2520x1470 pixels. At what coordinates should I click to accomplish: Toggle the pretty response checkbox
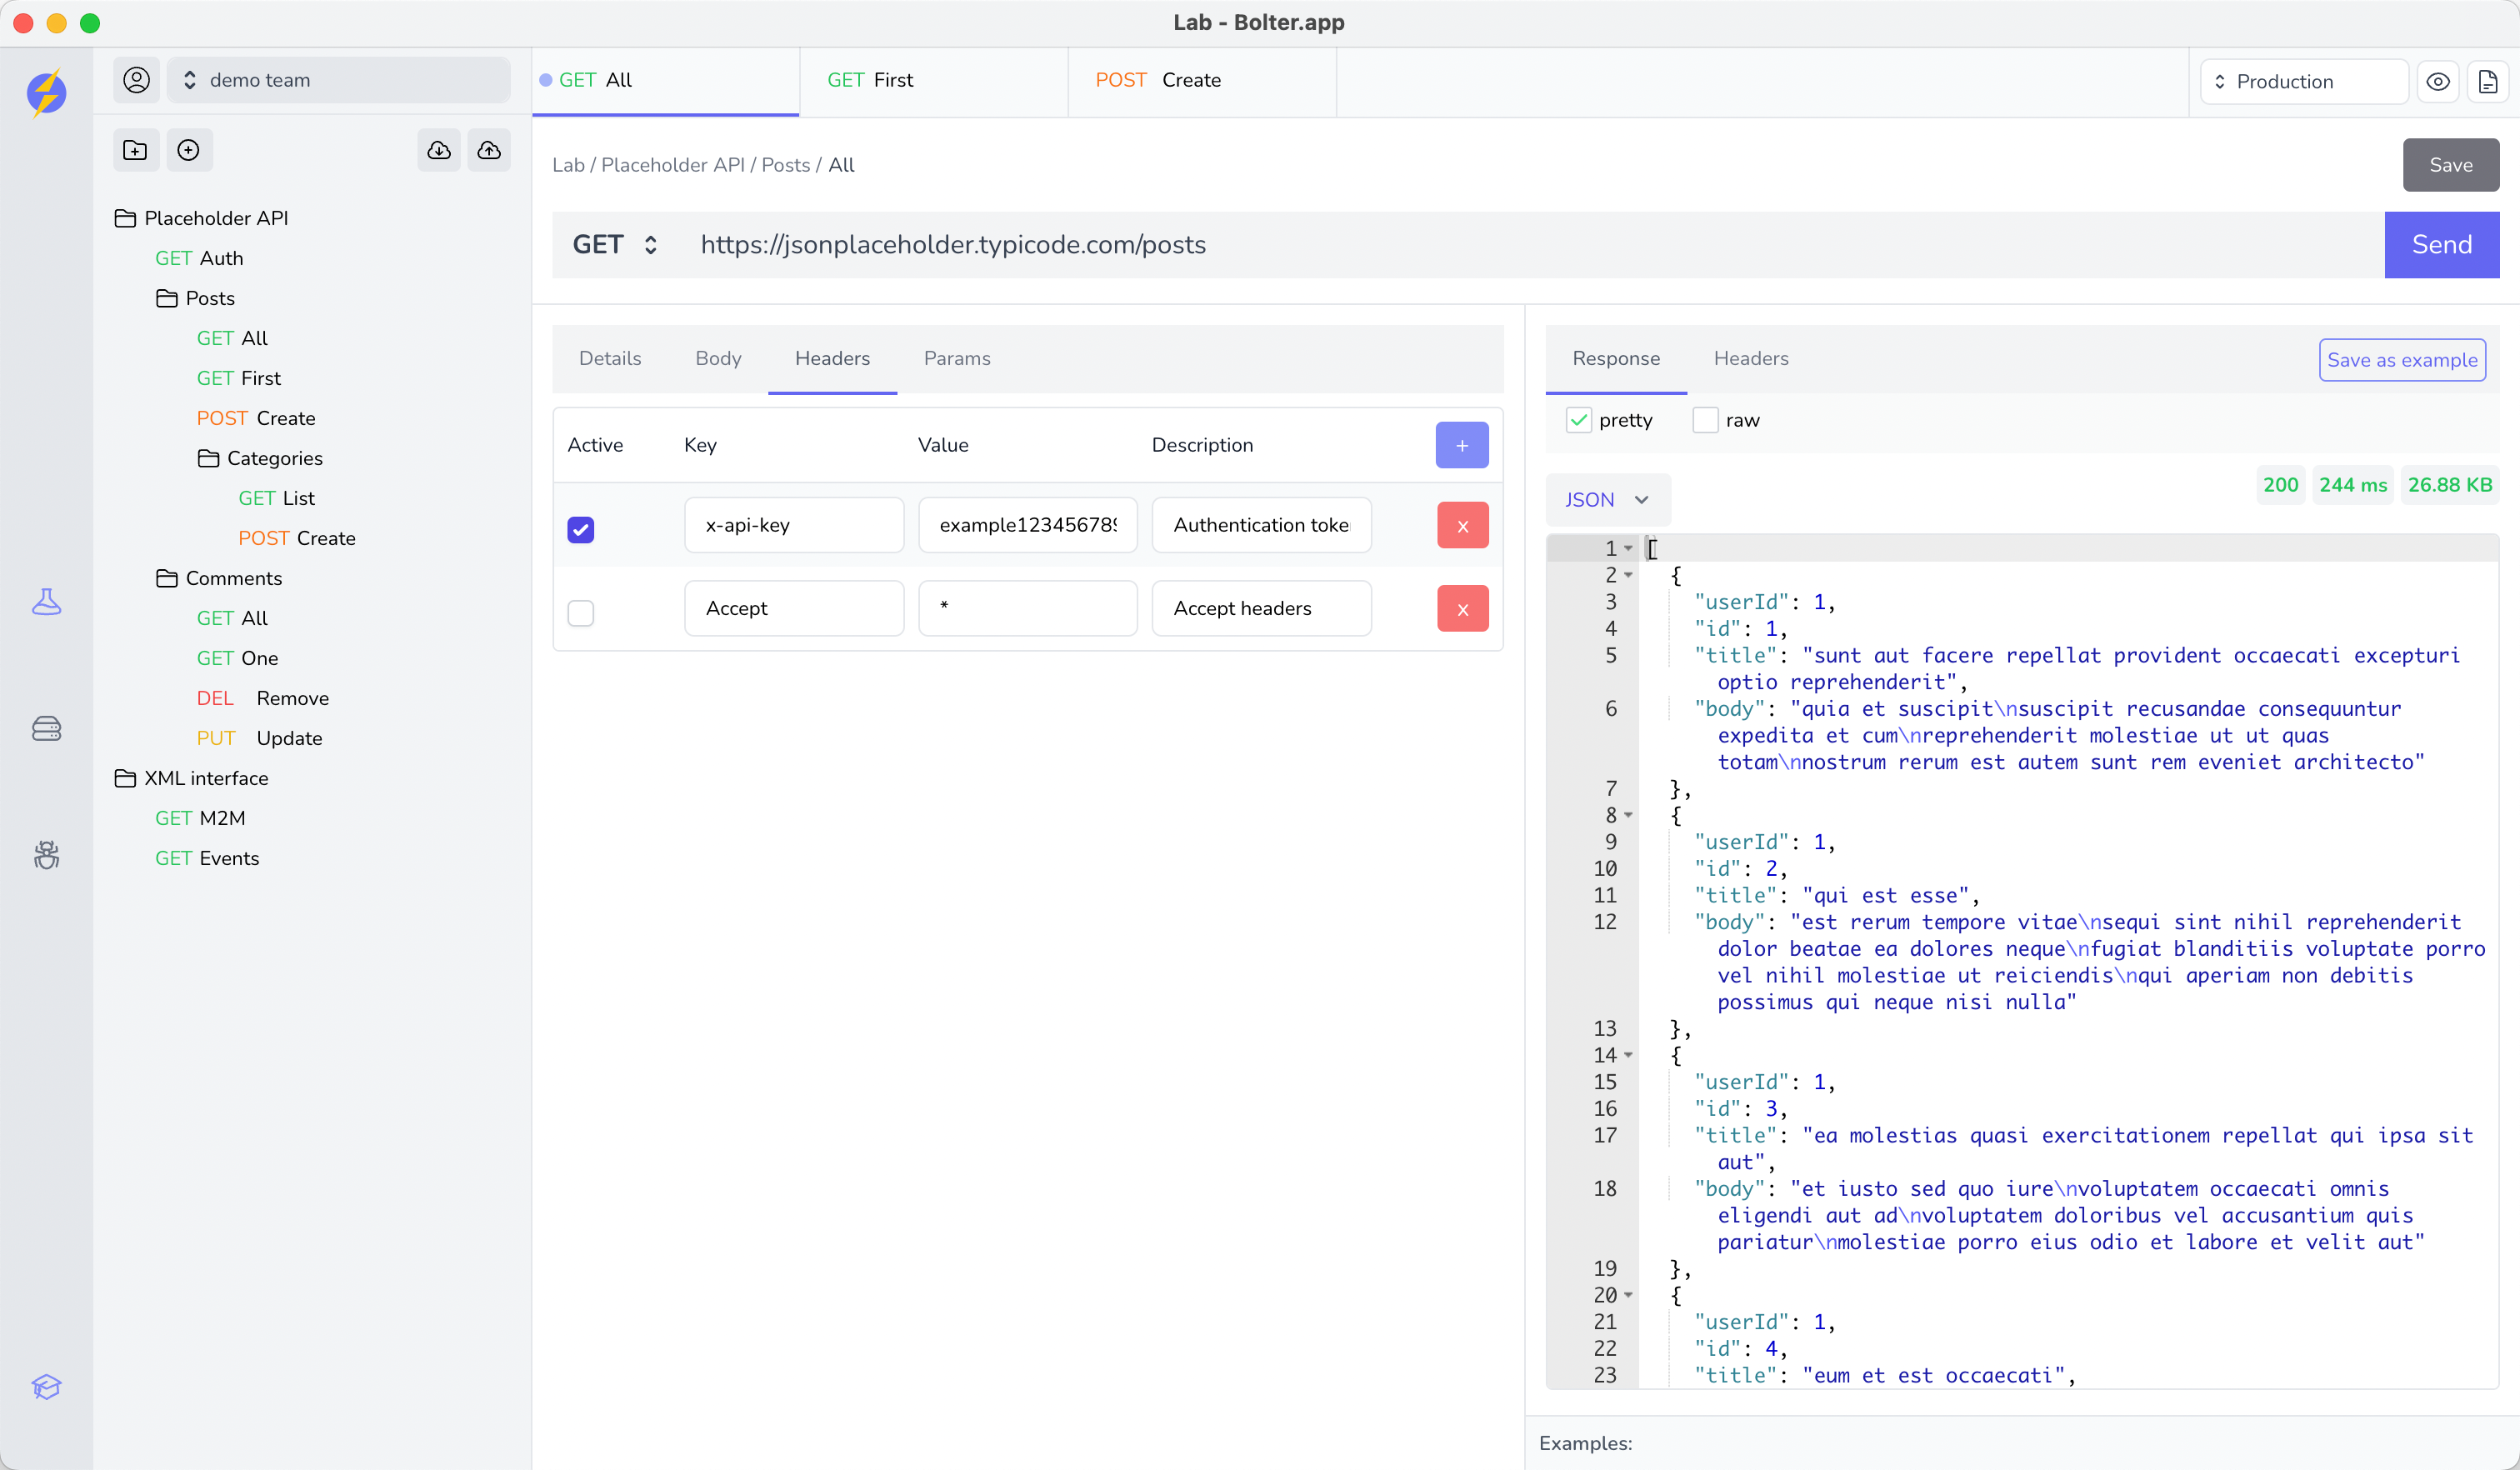[1579, 420]
